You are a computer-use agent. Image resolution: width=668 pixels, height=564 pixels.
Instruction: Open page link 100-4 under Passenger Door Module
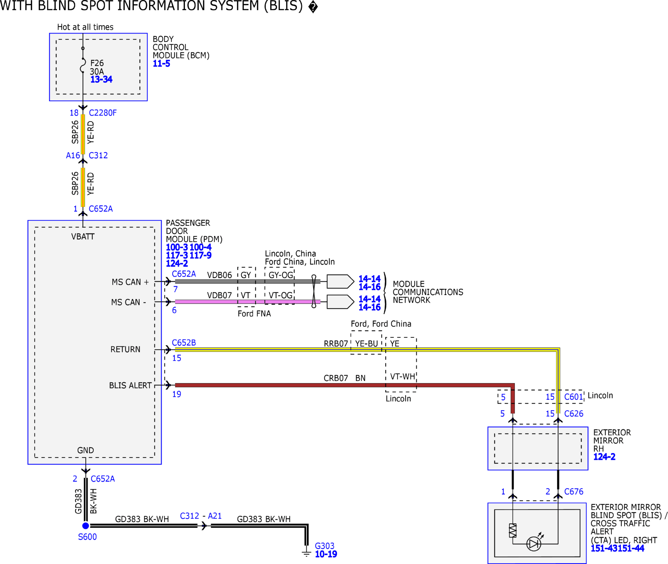pyautogui.click(x=200, y=247)
